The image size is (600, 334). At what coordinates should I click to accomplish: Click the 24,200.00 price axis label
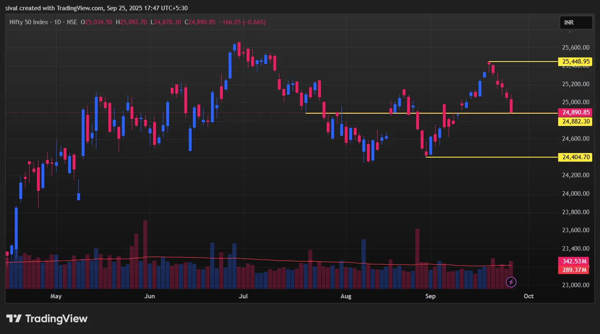point(575,175)
